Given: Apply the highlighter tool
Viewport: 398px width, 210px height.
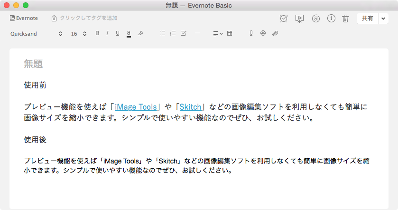Looking at the screenshot, I should pyautogui.click(x=140, y=33).
